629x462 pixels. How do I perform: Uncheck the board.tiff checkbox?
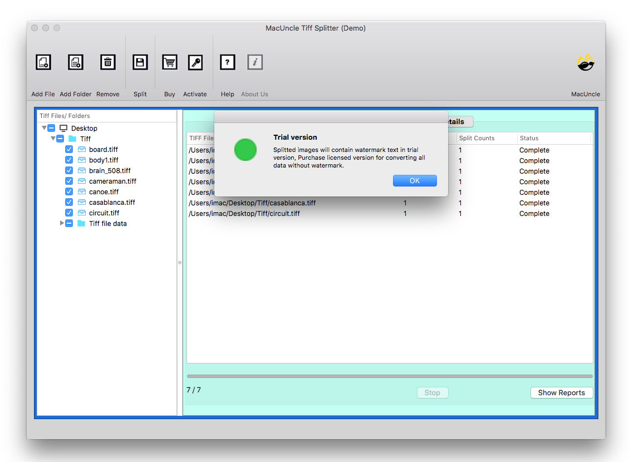(x=69, y=149)
